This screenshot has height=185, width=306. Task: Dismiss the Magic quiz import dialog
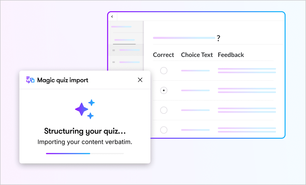point(140,80)
